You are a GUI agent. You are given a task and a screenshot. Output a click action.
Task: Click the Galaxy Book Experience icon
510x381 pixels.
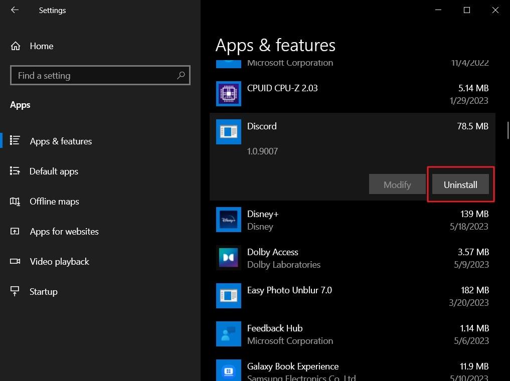(x=229, y=371)
